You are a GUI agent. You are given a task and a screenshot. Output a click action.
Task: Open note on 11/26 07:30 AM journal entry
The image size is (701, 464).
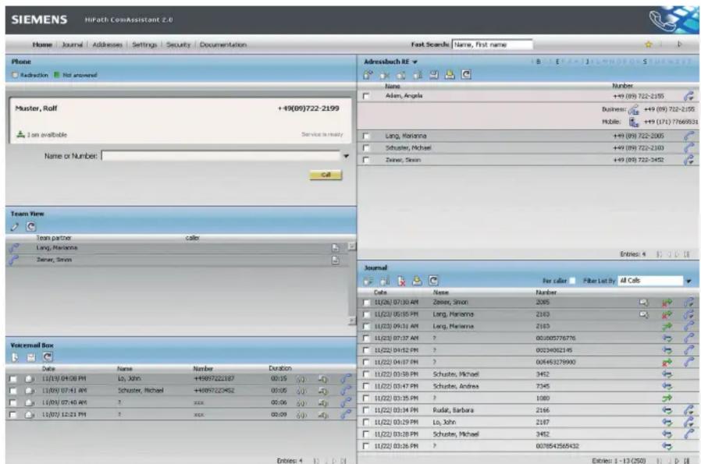[x=644, y=303]
